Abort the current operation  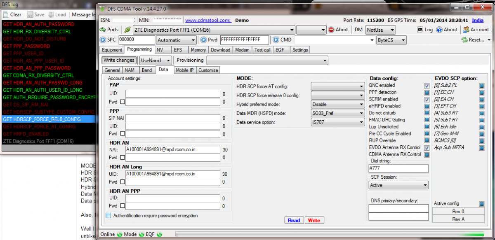(338, 30)
